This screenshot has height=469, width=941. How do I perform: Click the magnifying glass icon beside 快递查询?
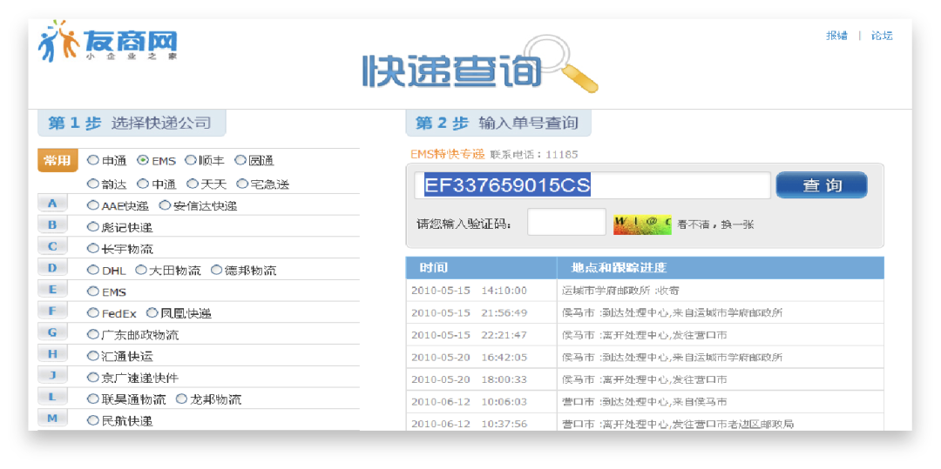tap(559, 64)
